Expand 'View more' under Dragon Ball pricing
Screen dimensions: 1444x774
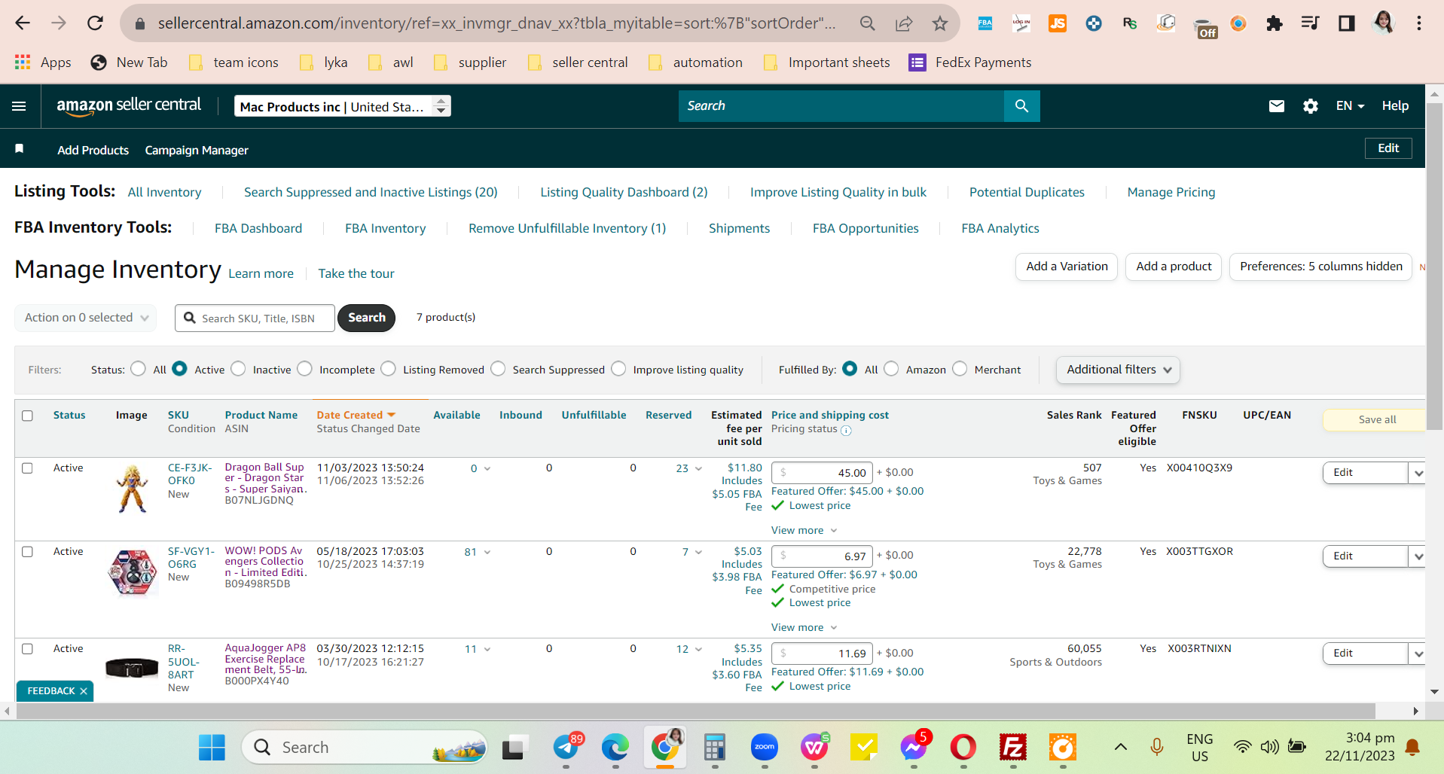point(804,531)
